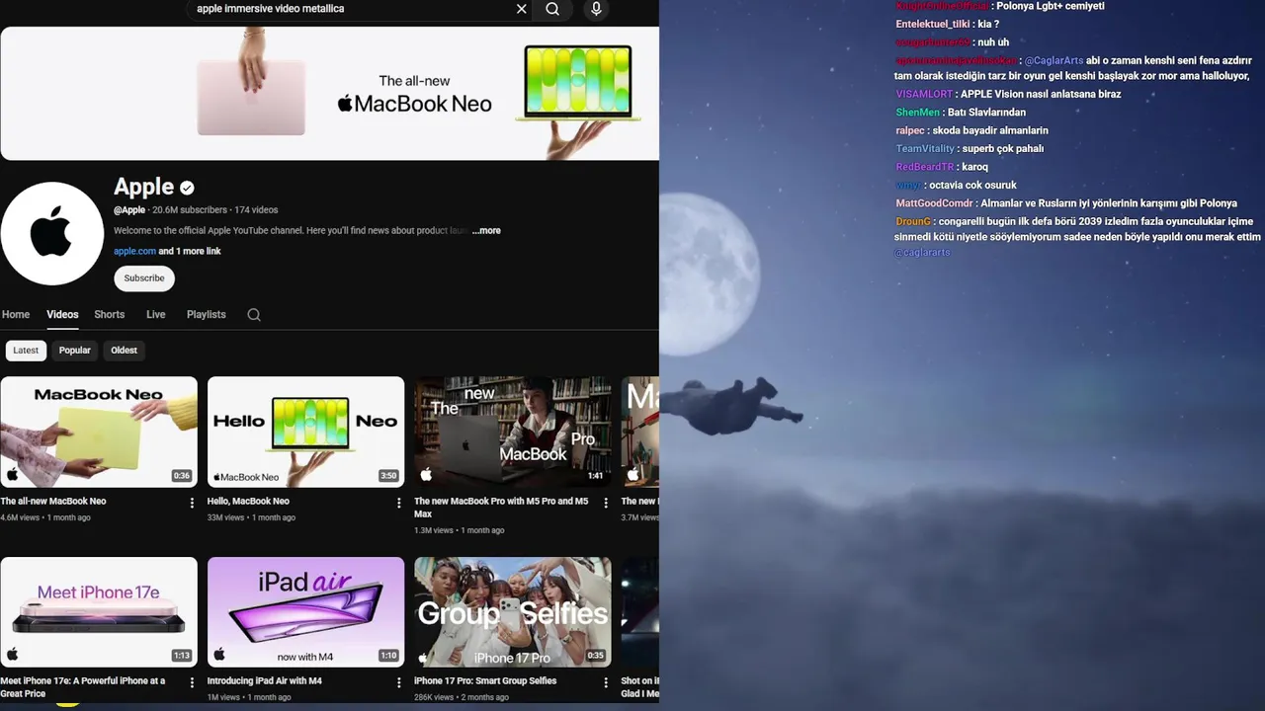This screenshot has height=711, width=1265.
Task: Clear the search box text with the X icon
Action: point(522,9)
